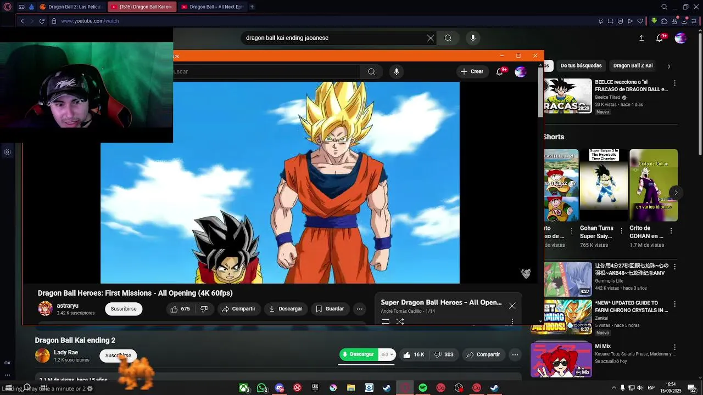This screenshot has height=395, width=703.
Task: Open 'UPDATED GUIDE TO FARM CHRONO CRYSTALS' video
Action: [x=562, y=316]
